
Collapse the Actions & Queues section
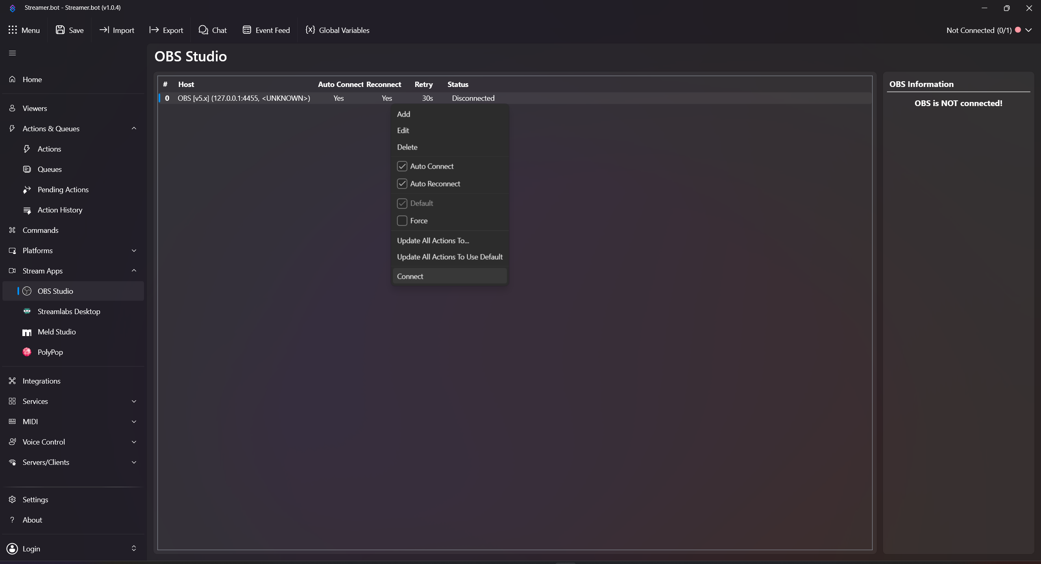134,129
